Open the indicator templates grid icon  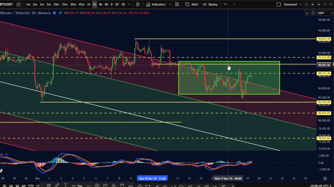click(177, 4)
